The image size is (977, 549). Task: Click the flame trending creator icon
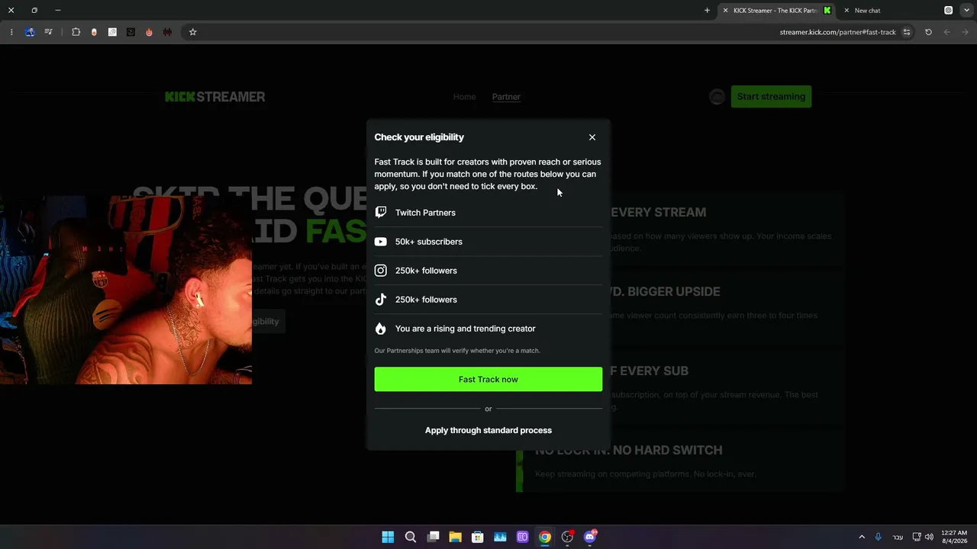pyautogui.click(x=381, y=329)
